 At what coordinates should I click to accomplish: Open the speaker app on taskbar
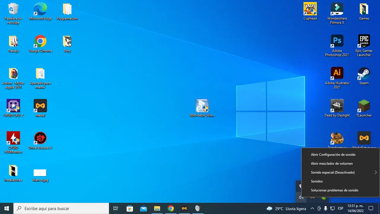point(197,208)
